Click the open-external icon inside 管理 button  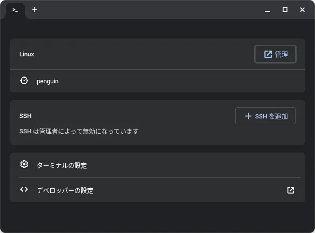(268, 54)
